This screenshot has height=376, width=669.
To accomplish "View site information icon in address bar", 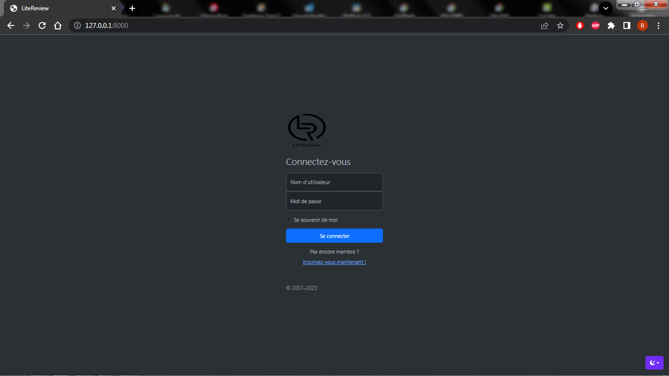I will click(77, 25).
